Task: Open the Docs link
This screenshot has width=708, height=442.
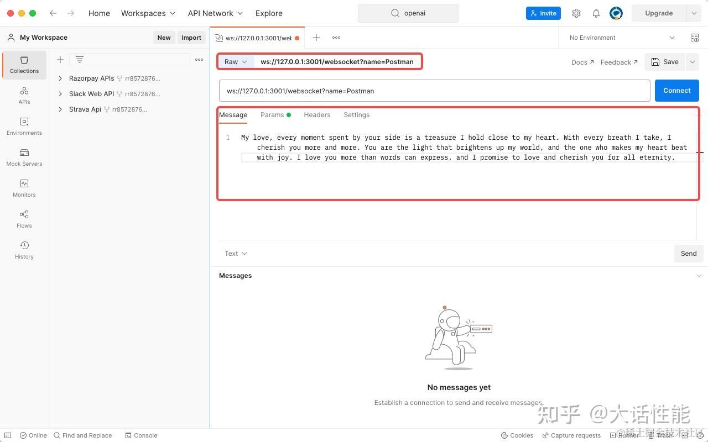Action: point(579,62)
